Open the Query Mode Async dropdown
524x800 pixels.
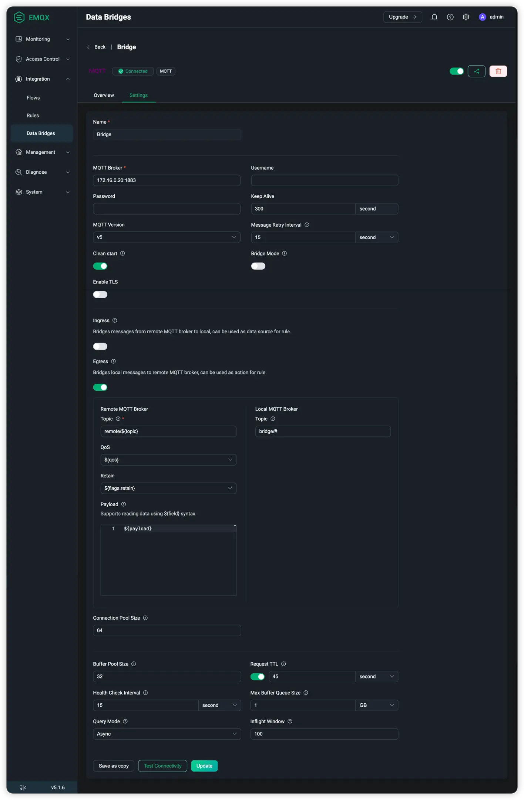(x=167, y=734)
